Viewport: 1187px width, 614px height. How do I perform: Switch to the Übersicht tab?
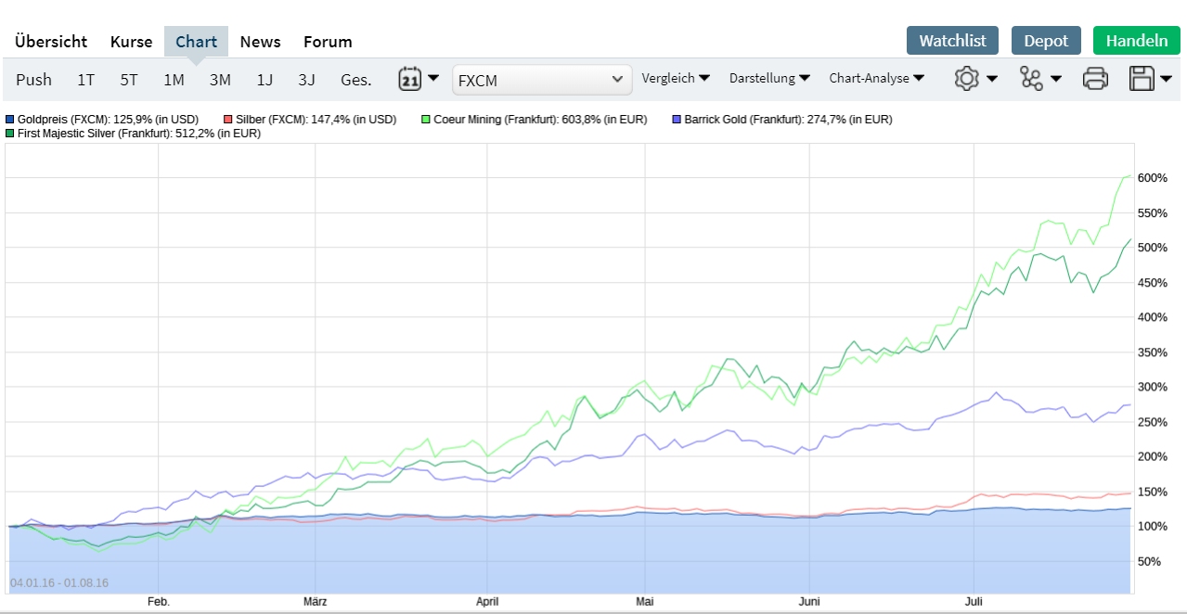[51, 42]
